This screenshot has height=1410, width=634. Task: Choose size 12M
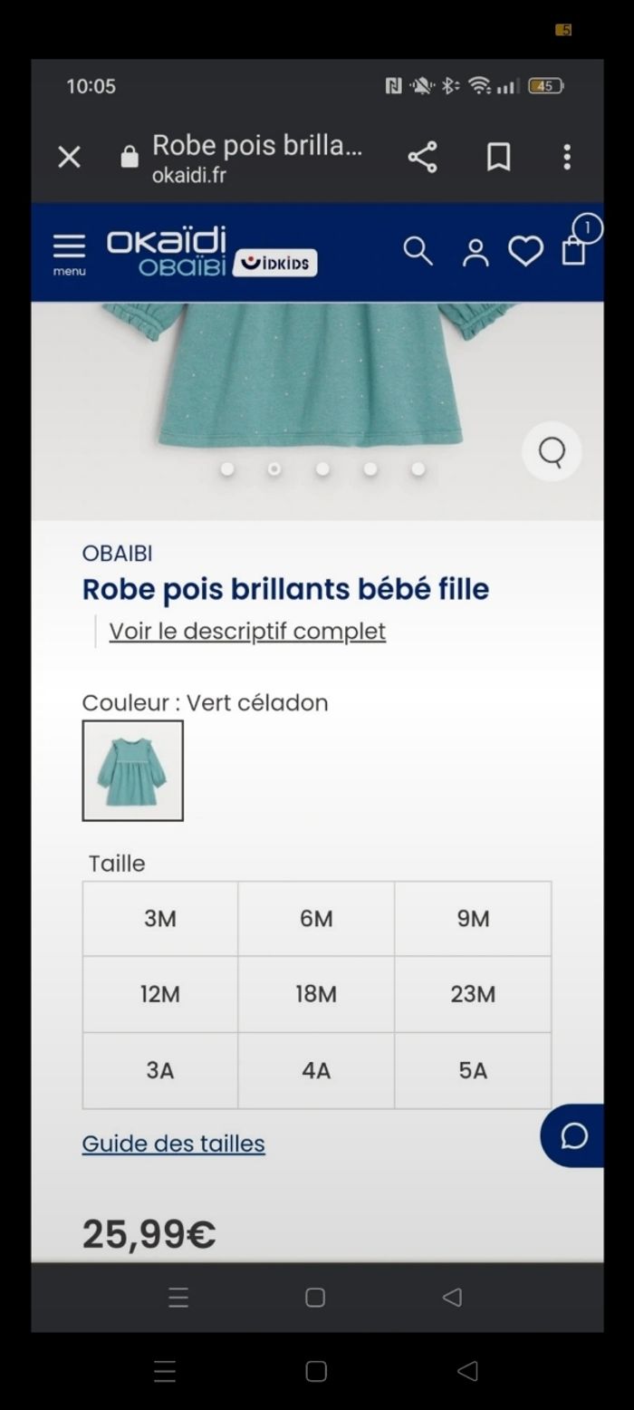(160, 994)
